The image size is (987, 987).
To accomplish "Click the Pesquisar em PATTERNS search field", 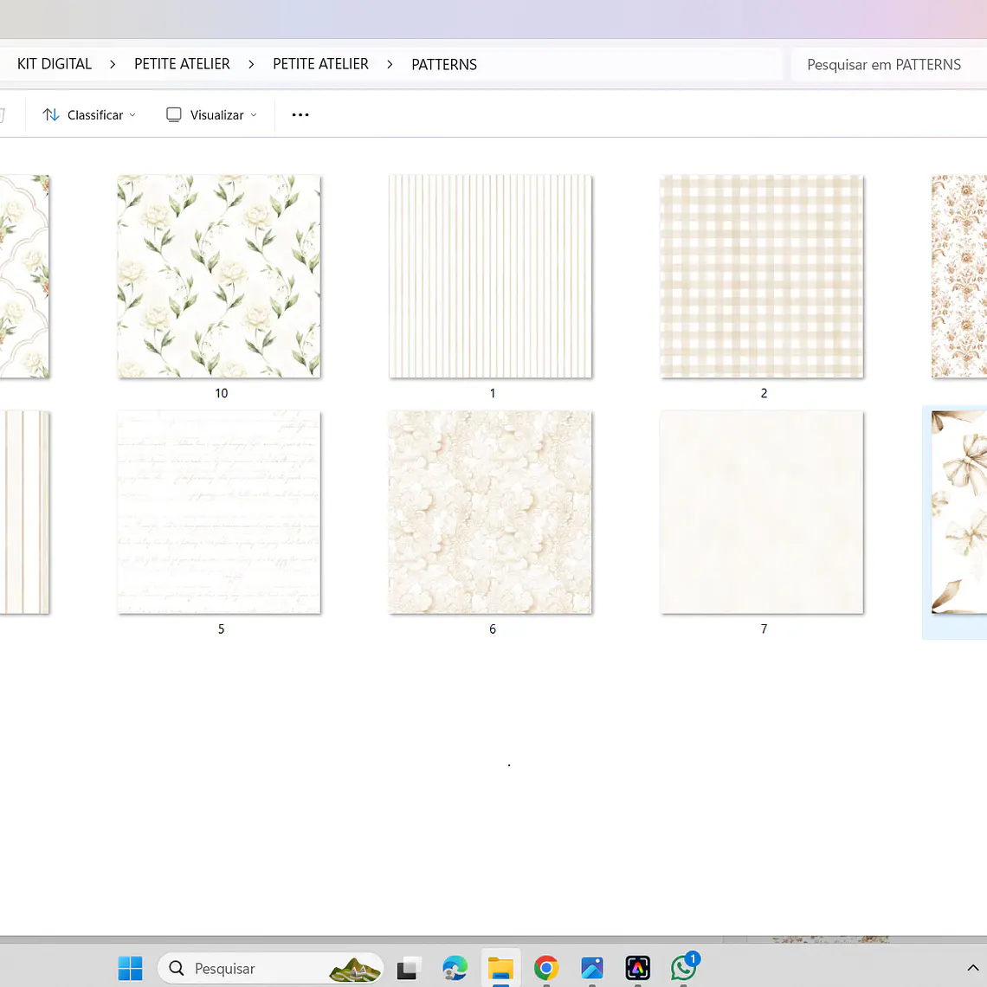I will tap(883, 64).
